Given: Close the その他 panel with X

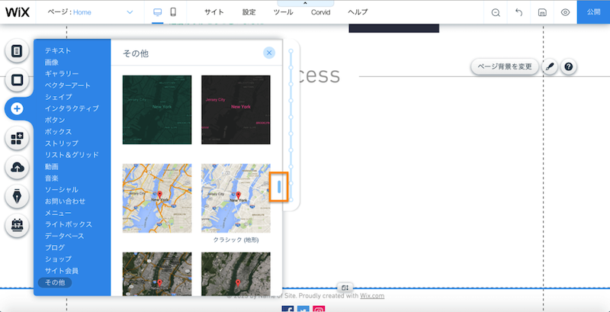Looking at the screenshot, I should coord(269,53).
